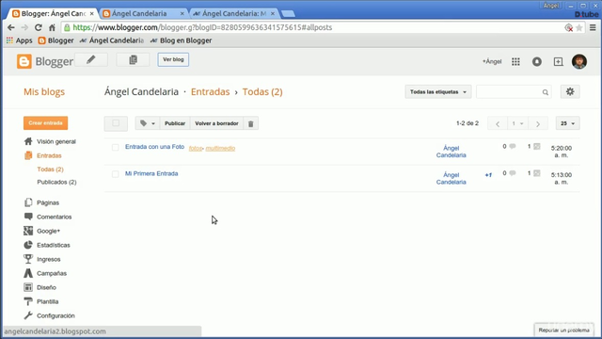This screenshot has height=339, width=602.
Task: Click the blocked popup icon in address bar
Action: click(568, 27)
